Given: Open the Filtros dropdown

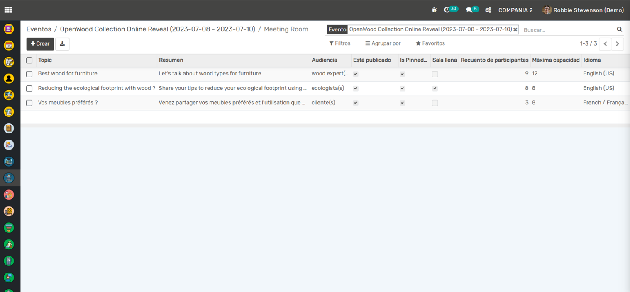Looking at the screenshot, I should pyautogui.click(x=339, y=43).
